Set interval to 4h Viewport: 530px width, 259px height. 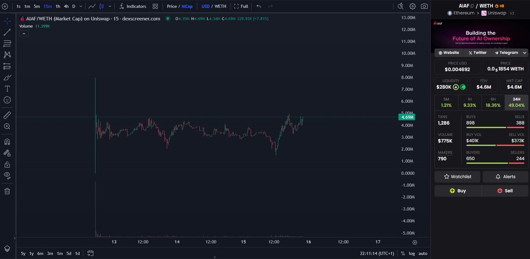66,6
